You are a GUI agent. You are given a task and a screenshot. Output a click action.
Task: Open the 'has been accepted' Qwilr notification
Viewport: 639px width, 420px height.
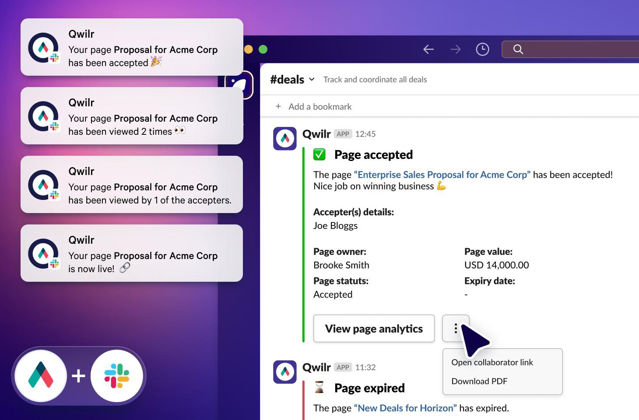(x=132, y=47)
